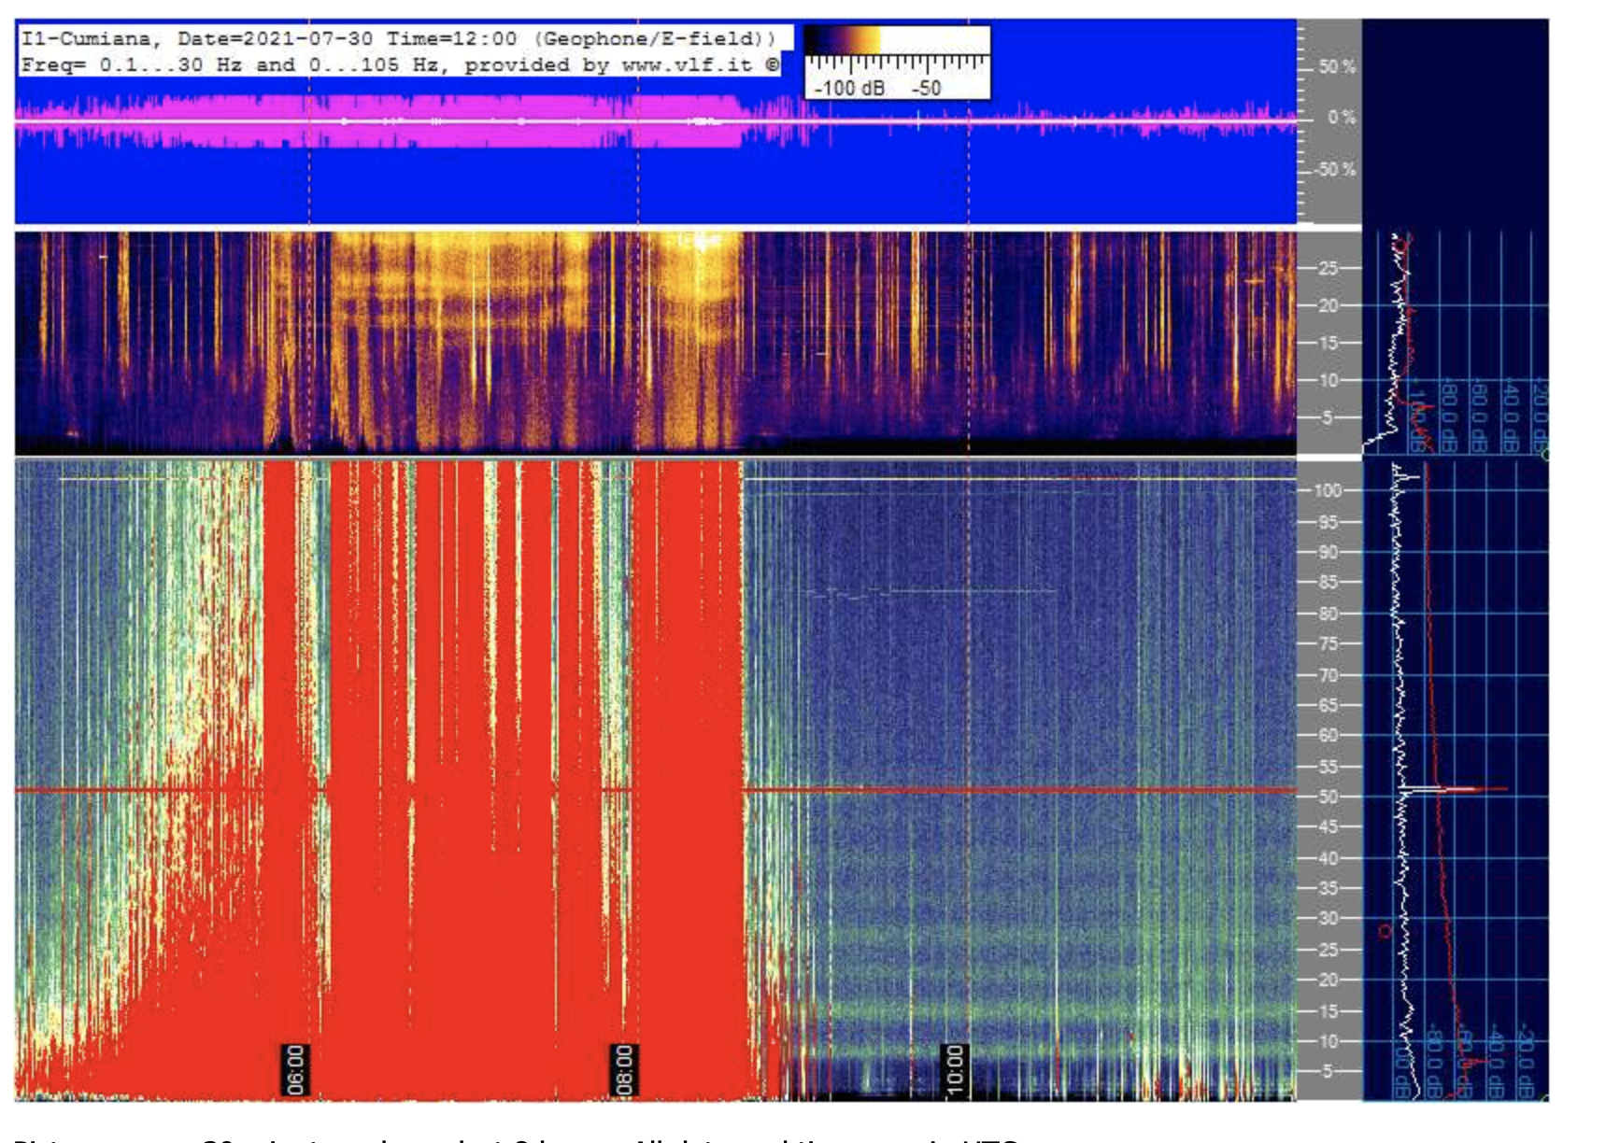
Task: Click the '50 %' amplitude label
Action: (x=1337, y=67)
